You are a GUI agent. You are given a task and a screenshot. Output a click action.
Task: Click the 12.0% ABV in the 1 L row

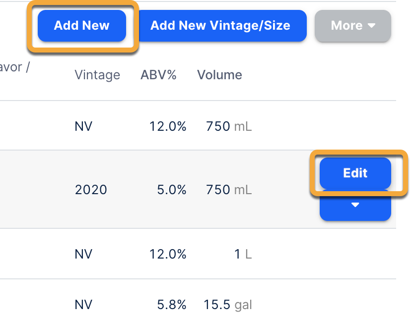(x=168, y=255)
